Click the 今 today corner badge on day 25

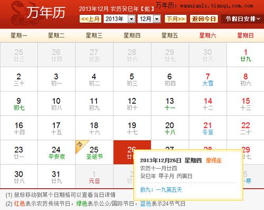[80, 145]
